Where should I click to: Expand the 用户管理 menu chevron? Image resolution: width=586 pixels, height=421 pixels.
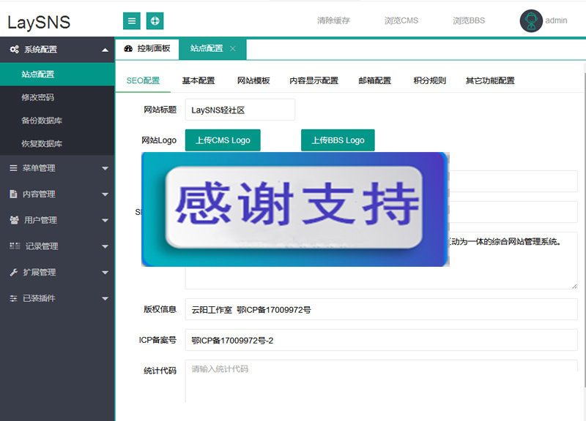click(105, 220)
